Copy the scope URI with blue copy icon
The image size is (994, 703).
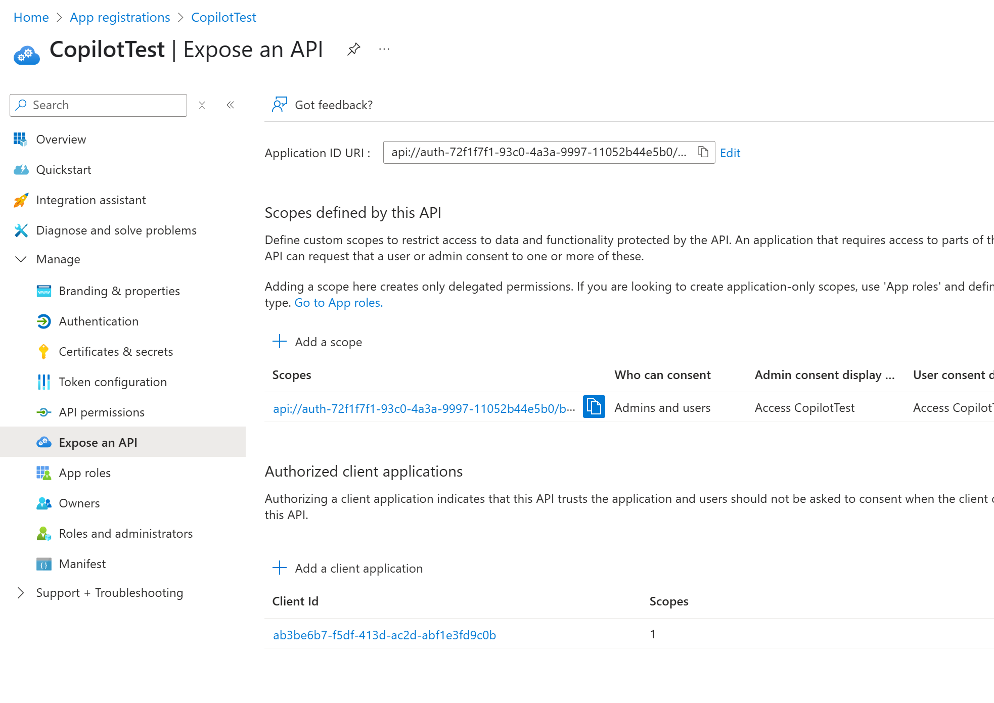click(594, 407)
